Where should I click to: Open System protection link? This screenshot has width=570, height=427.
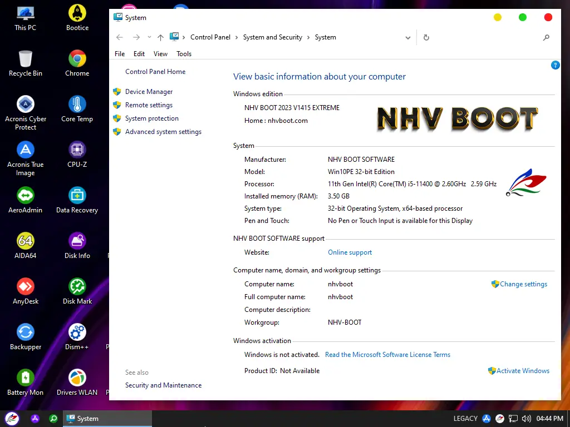point(151,118)
